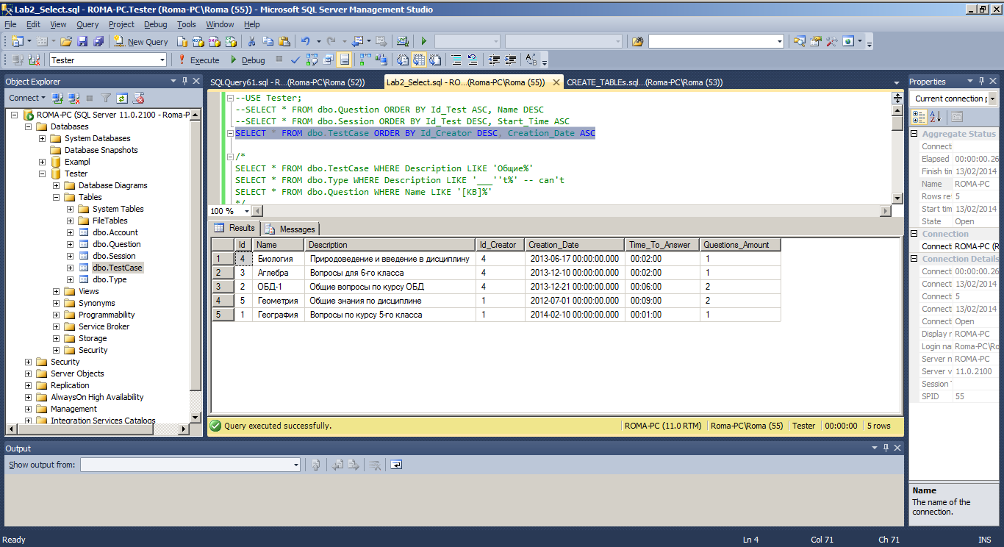Select the Programmability folder
This screenshot has height=547, width=1004.
107,315
